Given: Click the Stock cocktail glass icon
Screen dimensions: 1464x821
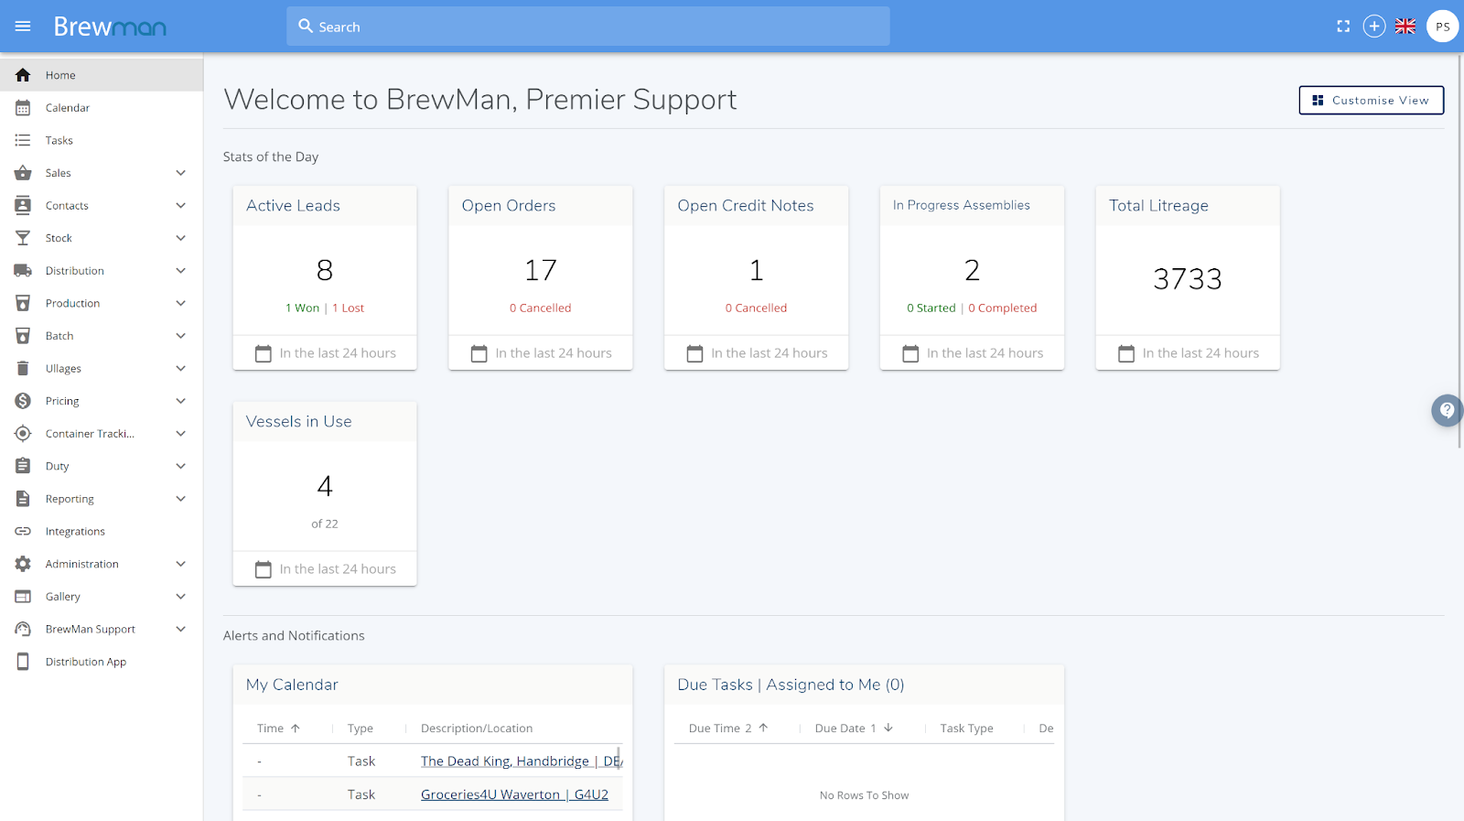Looking at the screenshot, I should pos(23,238).
